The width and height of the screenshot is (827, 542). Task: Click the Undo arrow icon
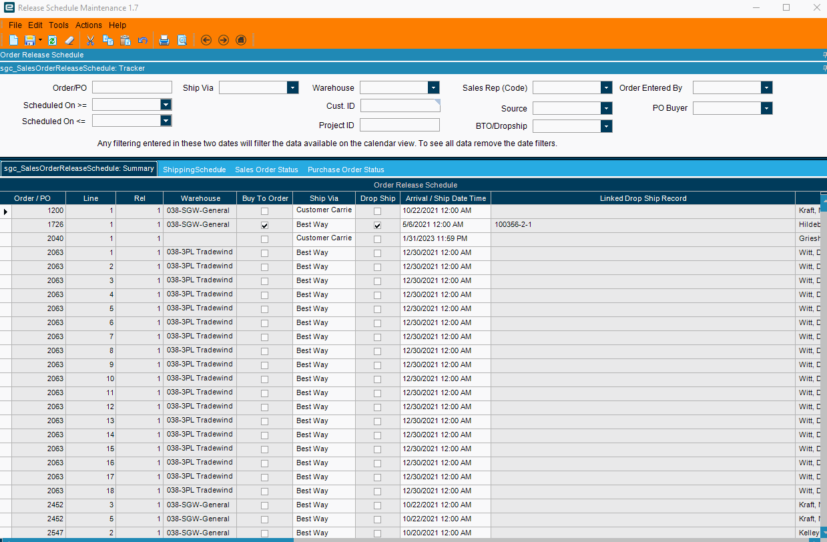(143, 40)
